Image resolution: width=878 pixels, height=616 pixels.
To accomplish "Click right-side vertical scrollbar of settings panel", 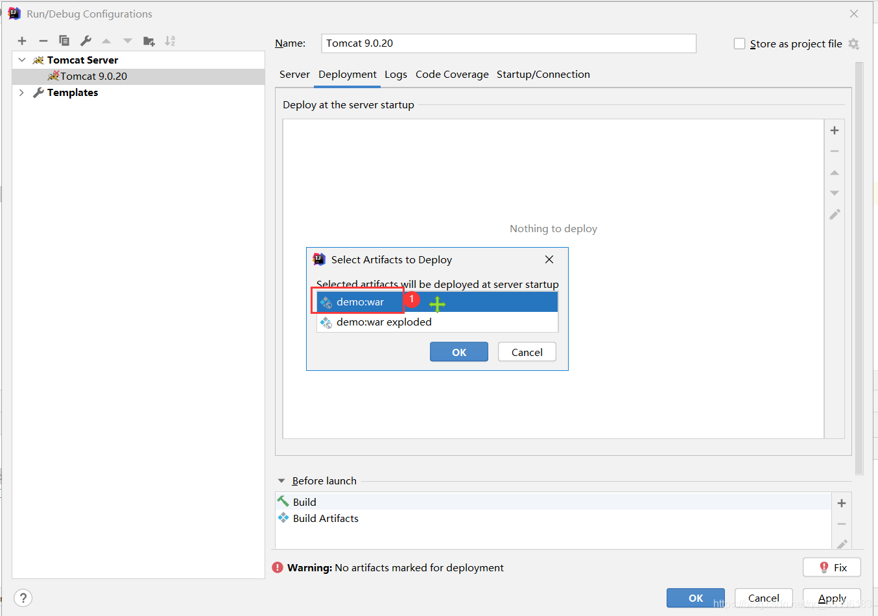I will coord(859,269).
